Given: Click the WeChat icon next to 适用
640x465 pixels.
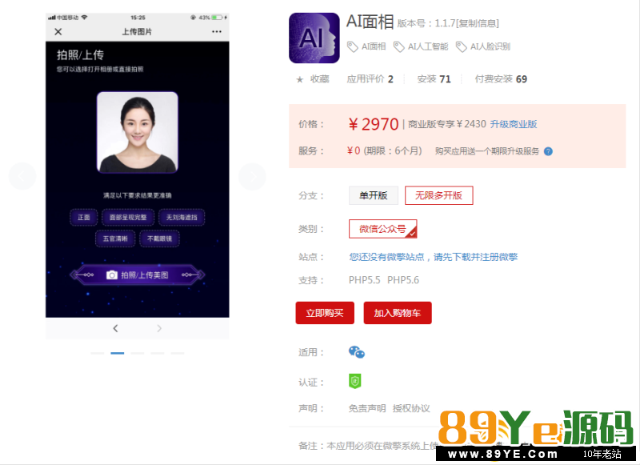Looking at the screenshot, I should point(356,352).
